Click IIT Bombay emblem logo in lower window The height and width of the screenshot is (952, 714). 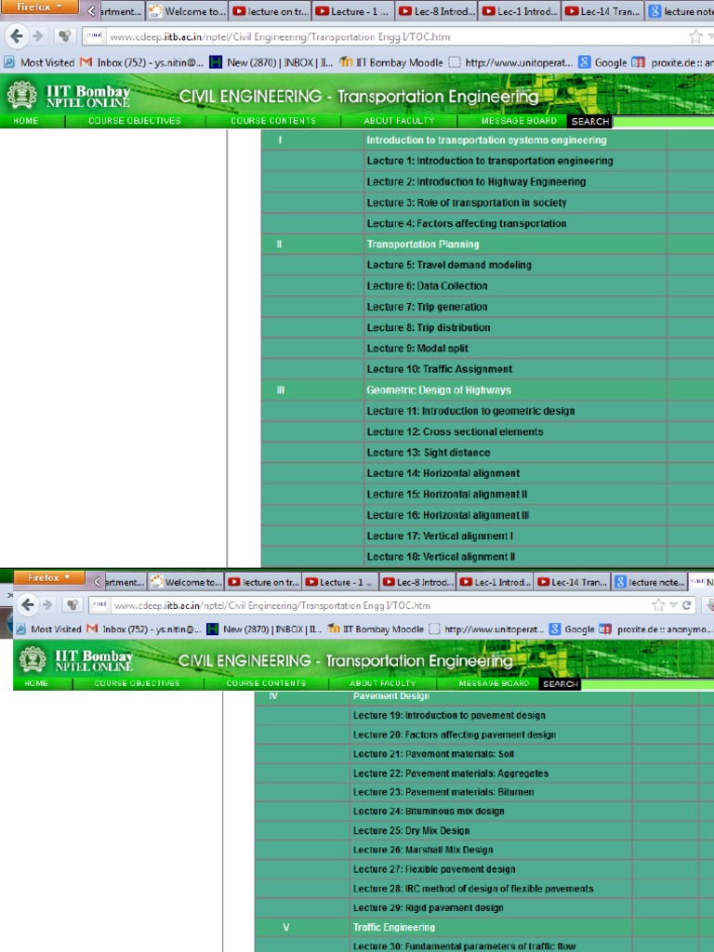click(33, 659)
